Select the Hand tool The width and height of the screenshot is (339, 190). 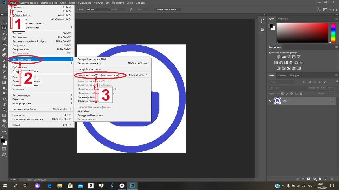coord(4,121)
